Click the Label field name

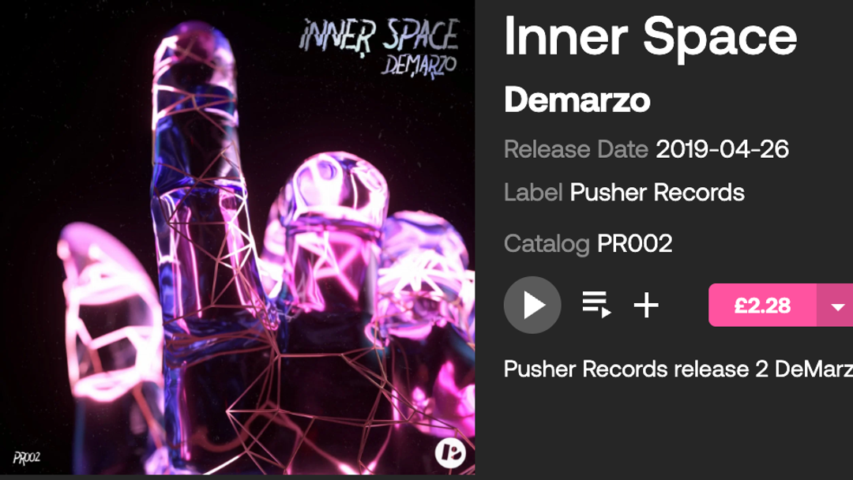tap(533, 193)
